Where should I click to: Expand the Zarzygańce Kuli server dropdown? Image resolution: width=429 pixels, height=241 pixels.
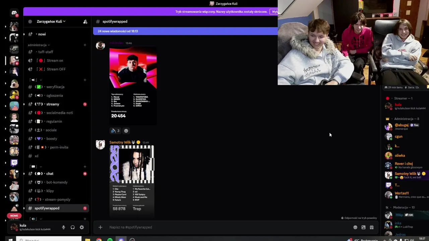point(51,21)
